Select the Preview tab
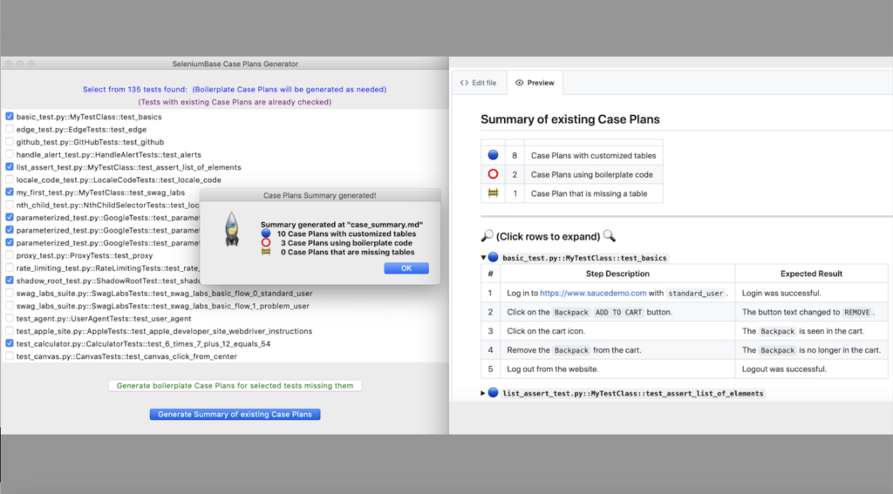This screenshot has width=893, height=494. coord(535,83)
